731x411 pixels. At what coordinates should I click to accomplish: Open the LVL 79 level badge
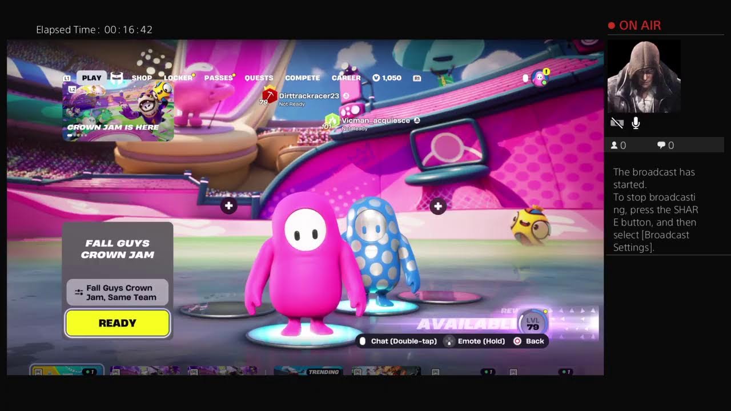(x=532, y=324)
